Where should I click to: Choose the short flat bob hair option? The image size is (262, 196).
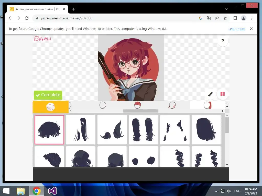pos(112,157)
